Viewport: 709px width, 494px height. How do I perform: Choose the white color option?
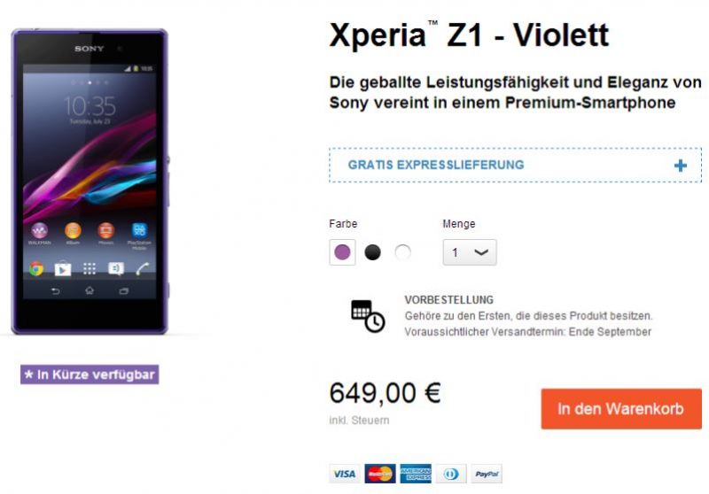point(402,252)
